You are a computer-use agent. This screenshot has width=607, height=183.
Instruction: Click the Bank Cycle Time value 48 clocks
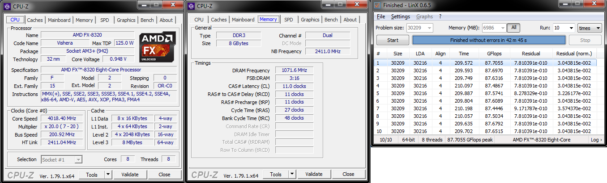click(x=294, y=118)
